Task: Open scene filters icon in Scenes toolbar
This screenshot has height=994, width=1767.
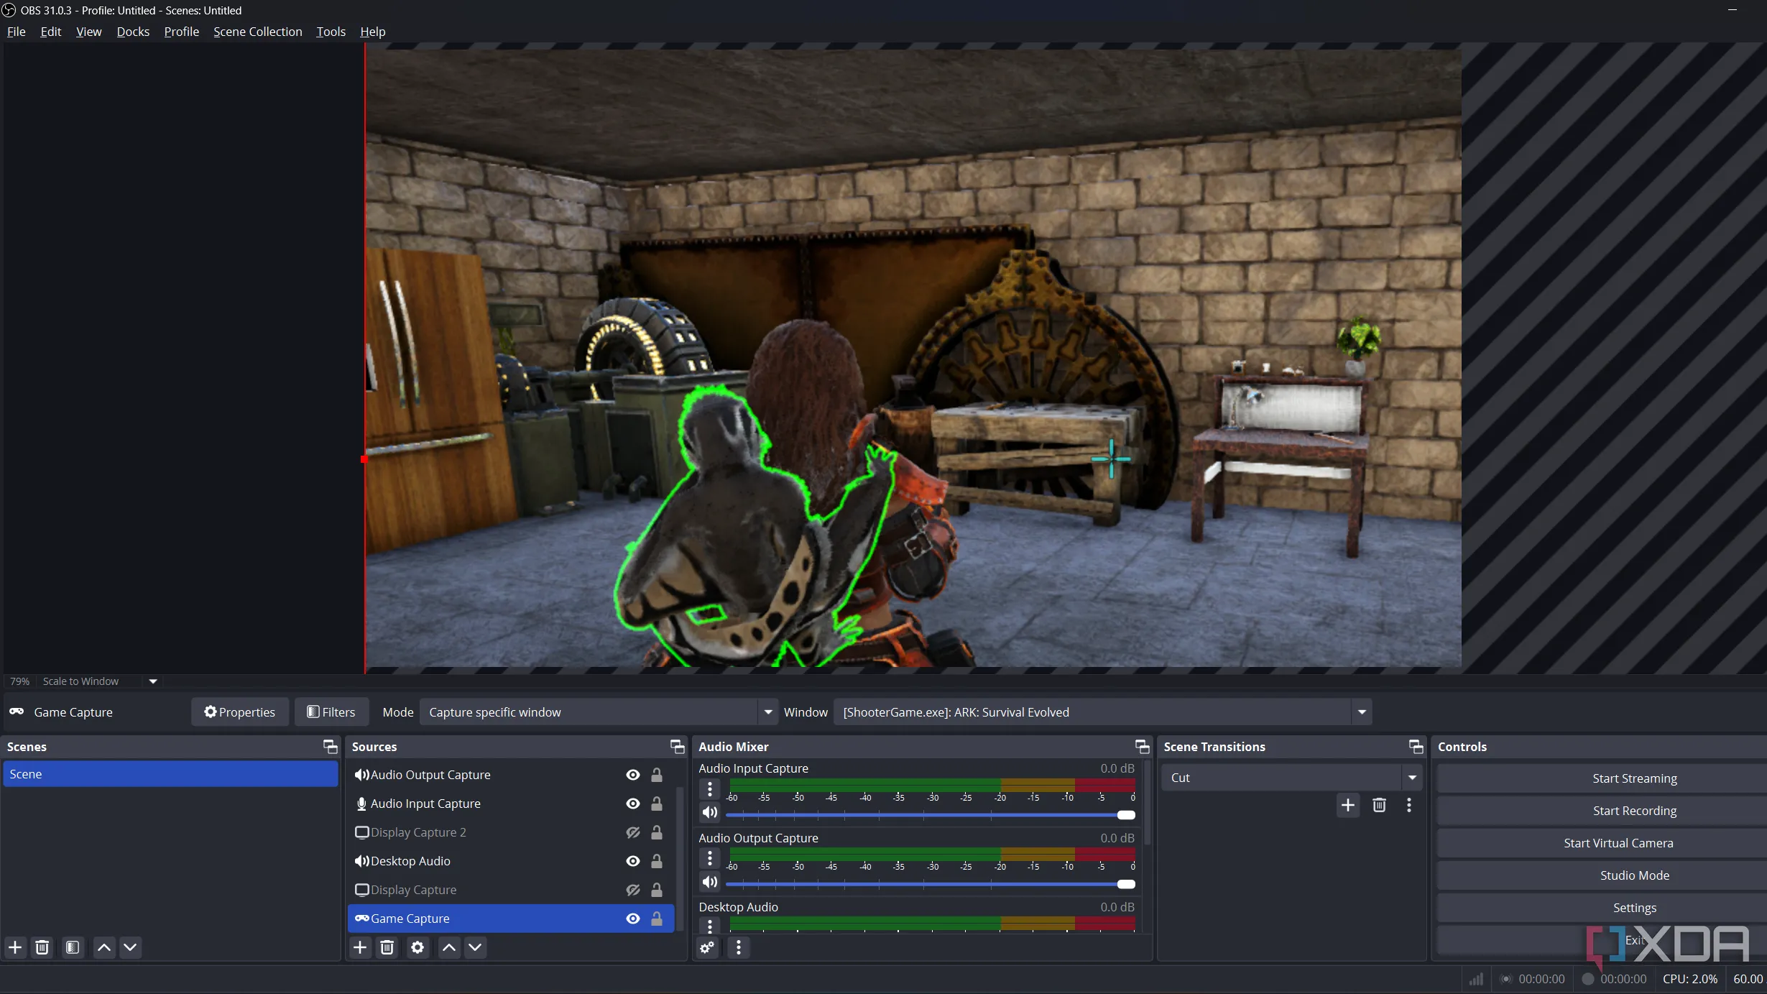Action: point(73,947)
